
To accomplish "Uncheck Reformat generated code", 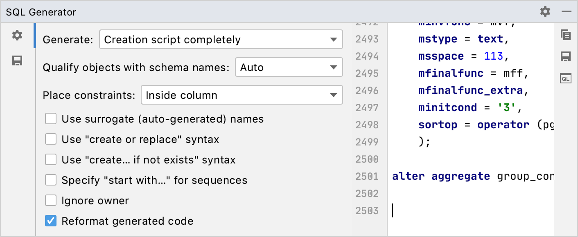I will pos(50,221).
